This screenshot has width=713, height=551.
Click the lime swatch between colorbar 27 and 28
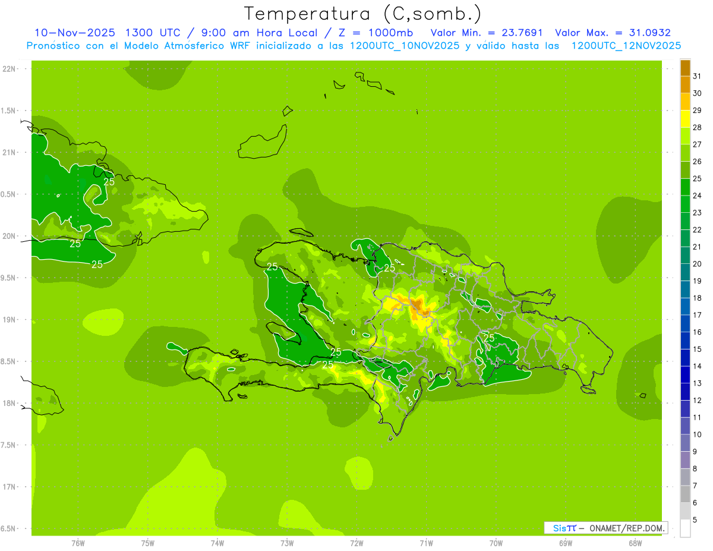(x=685, y=136)
